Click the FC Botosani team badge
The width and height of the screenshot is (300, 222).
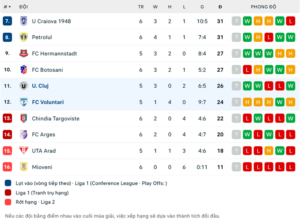24,70
